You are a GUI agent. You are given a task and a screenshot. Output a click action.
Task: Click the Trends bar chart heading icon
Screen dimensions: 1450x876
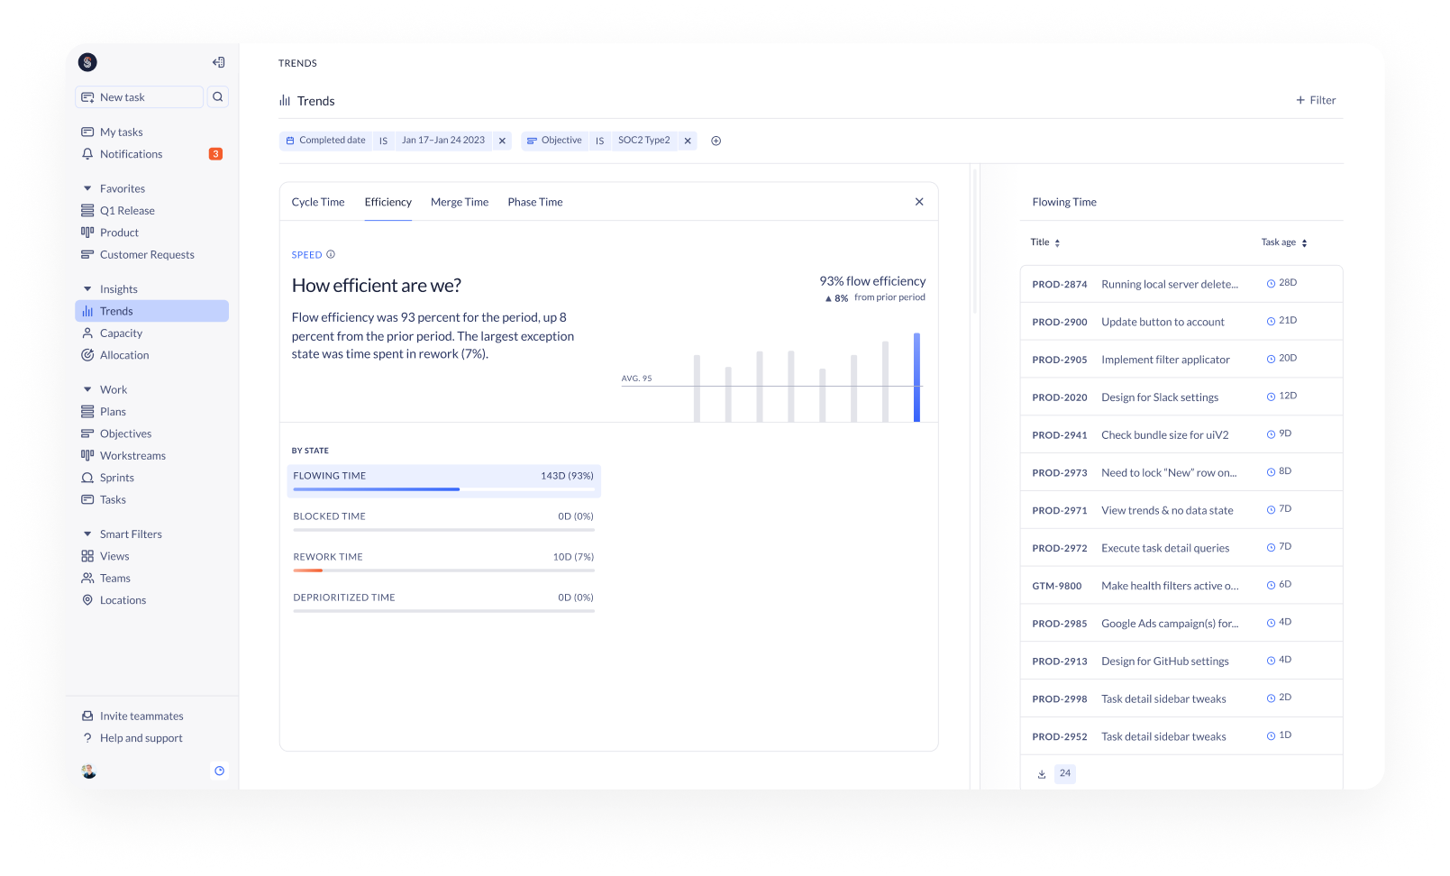[285, 101]
